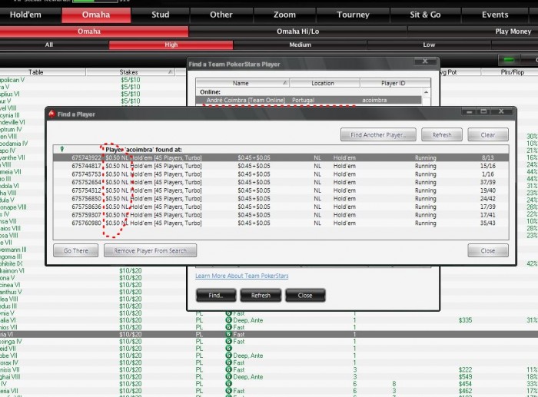
Task: Switch to the Stud tab
Action: tap(160, 15)
